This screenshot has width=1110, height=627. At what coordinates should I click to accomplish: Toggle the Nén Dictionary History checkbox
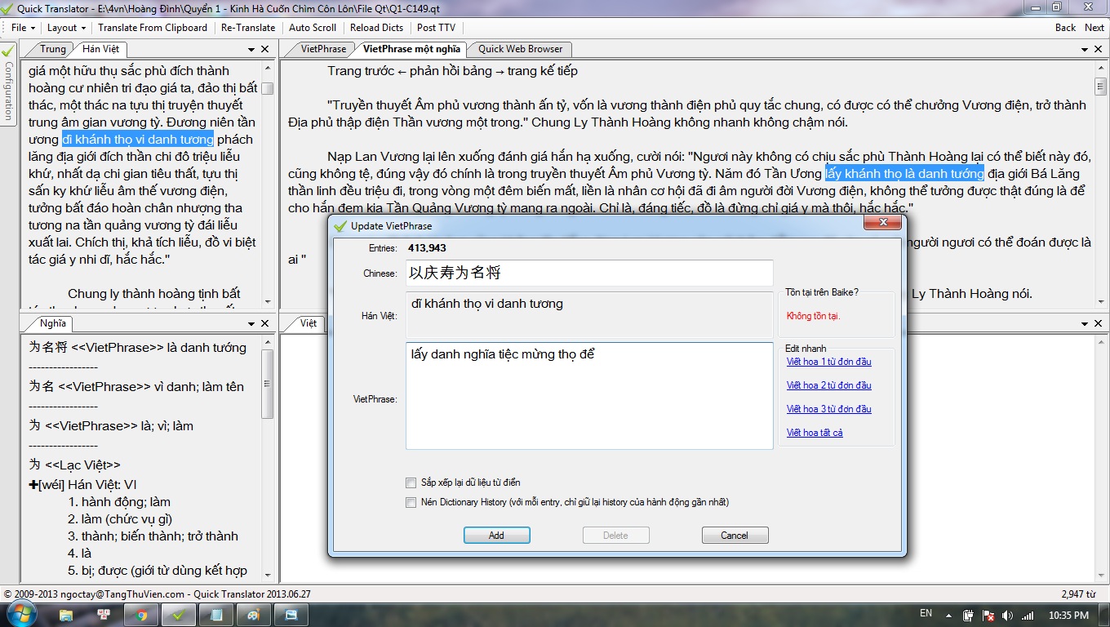tap(411, 502)
